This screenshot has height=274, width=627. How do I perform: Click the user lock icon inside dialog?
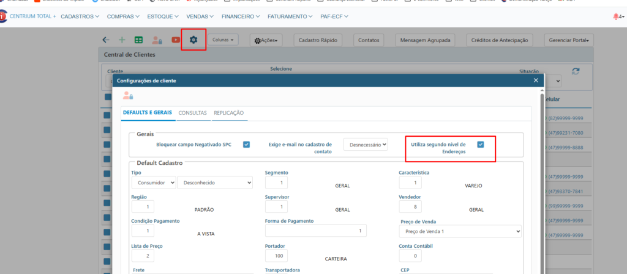click(x=127, y=95)
